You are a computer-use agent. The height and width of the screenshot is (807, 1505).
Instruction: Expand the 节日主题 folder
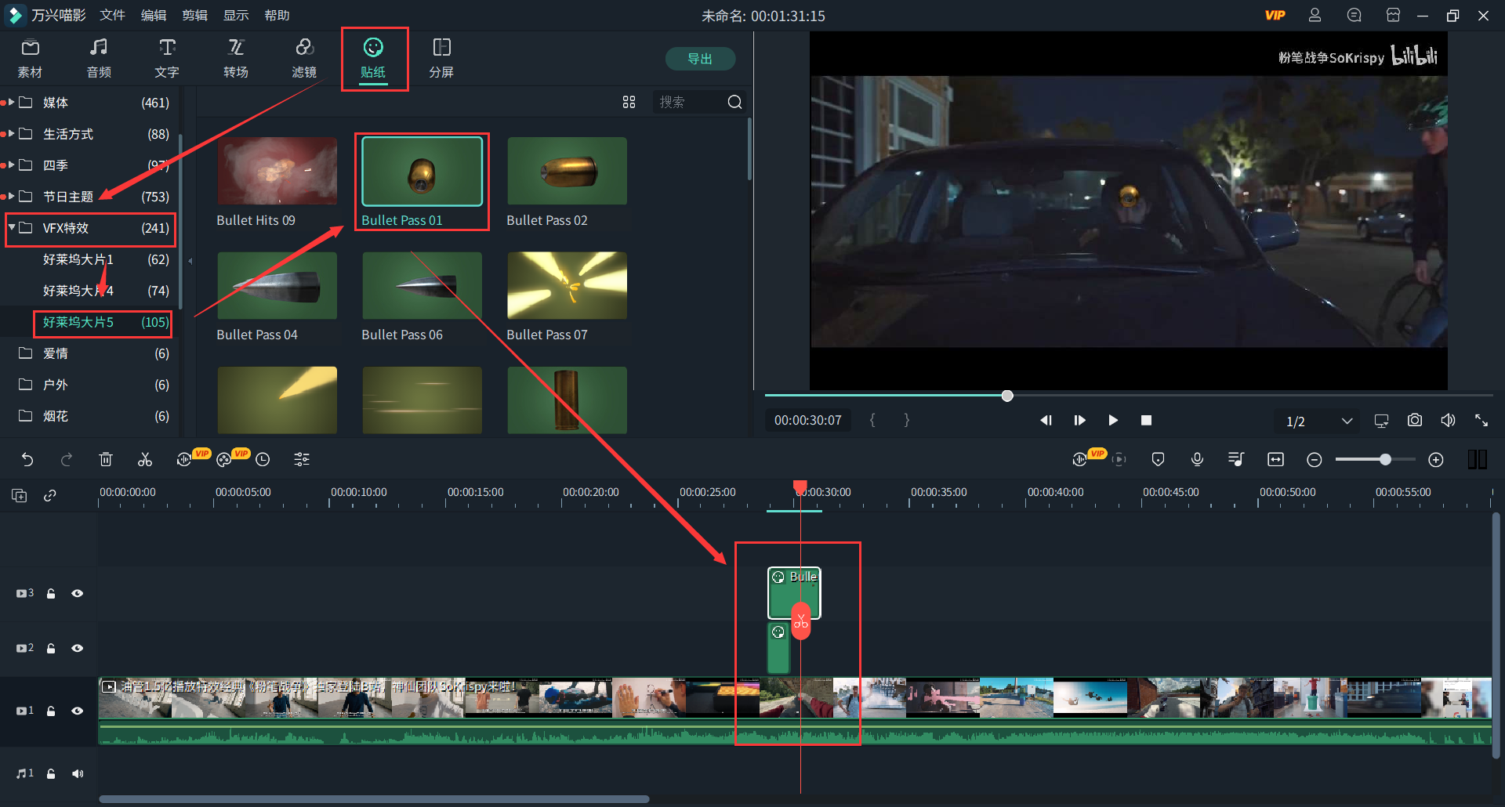click(12, 197)
